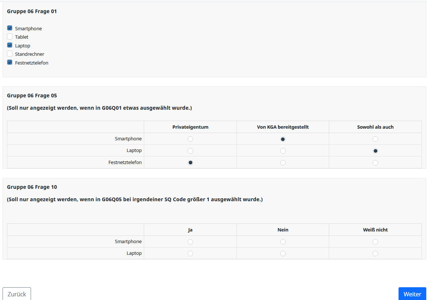
Task: Enable the Standrechner checkbox
Action: coord(10,54)
